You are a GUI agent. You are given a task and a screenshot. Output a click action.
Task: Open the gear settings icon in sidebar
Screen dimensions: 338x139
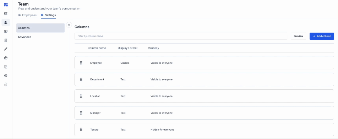(6, 76)
